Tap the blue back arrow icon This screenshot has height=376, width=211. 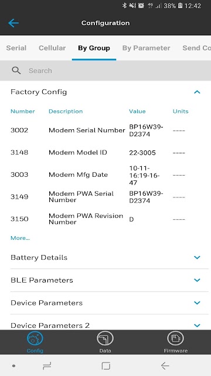click(x=13, y=23)
